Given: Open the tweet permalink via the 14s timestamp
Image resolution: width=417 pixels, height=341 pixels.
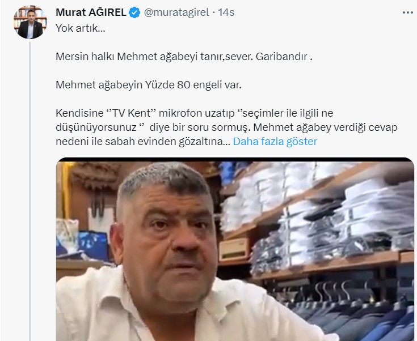Looking at the screenshot, I should coord(226,12).
